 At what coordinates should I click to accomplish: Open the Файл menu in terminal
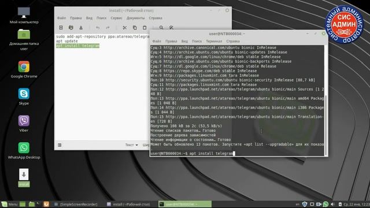(x=157, y=41)
